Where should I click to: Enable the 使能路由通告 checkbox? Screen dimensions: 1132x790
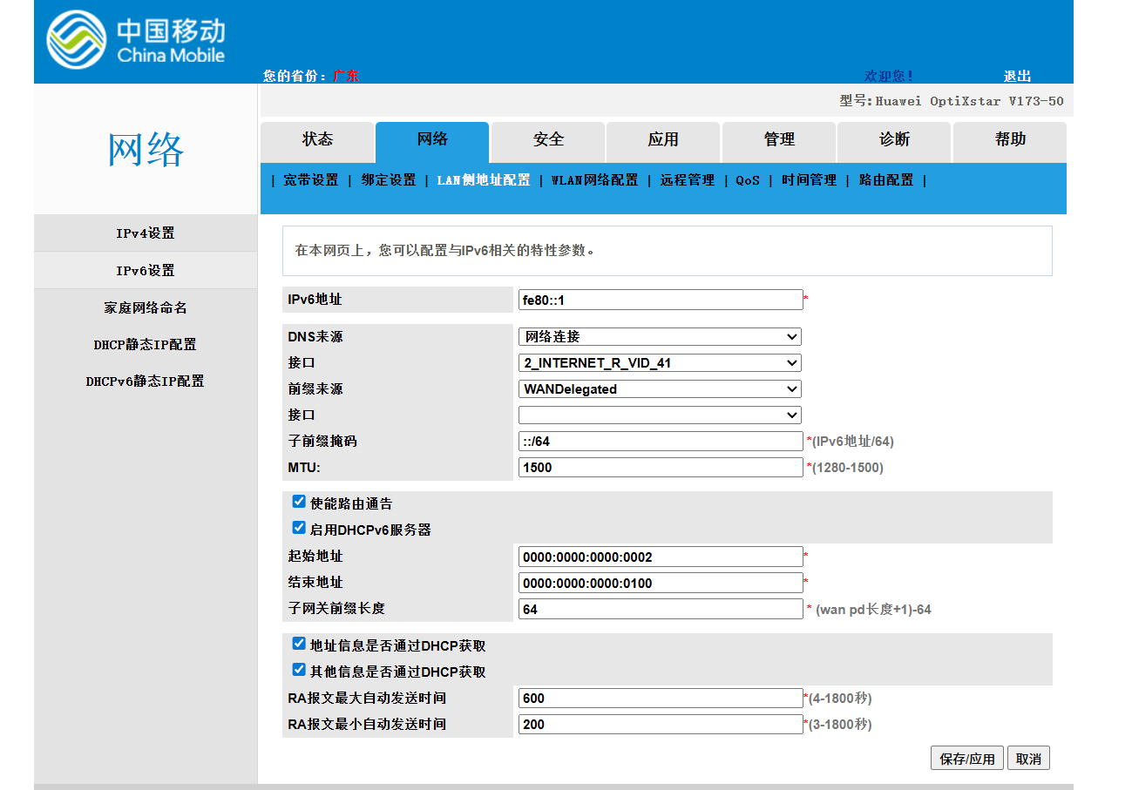pos(299,502)
